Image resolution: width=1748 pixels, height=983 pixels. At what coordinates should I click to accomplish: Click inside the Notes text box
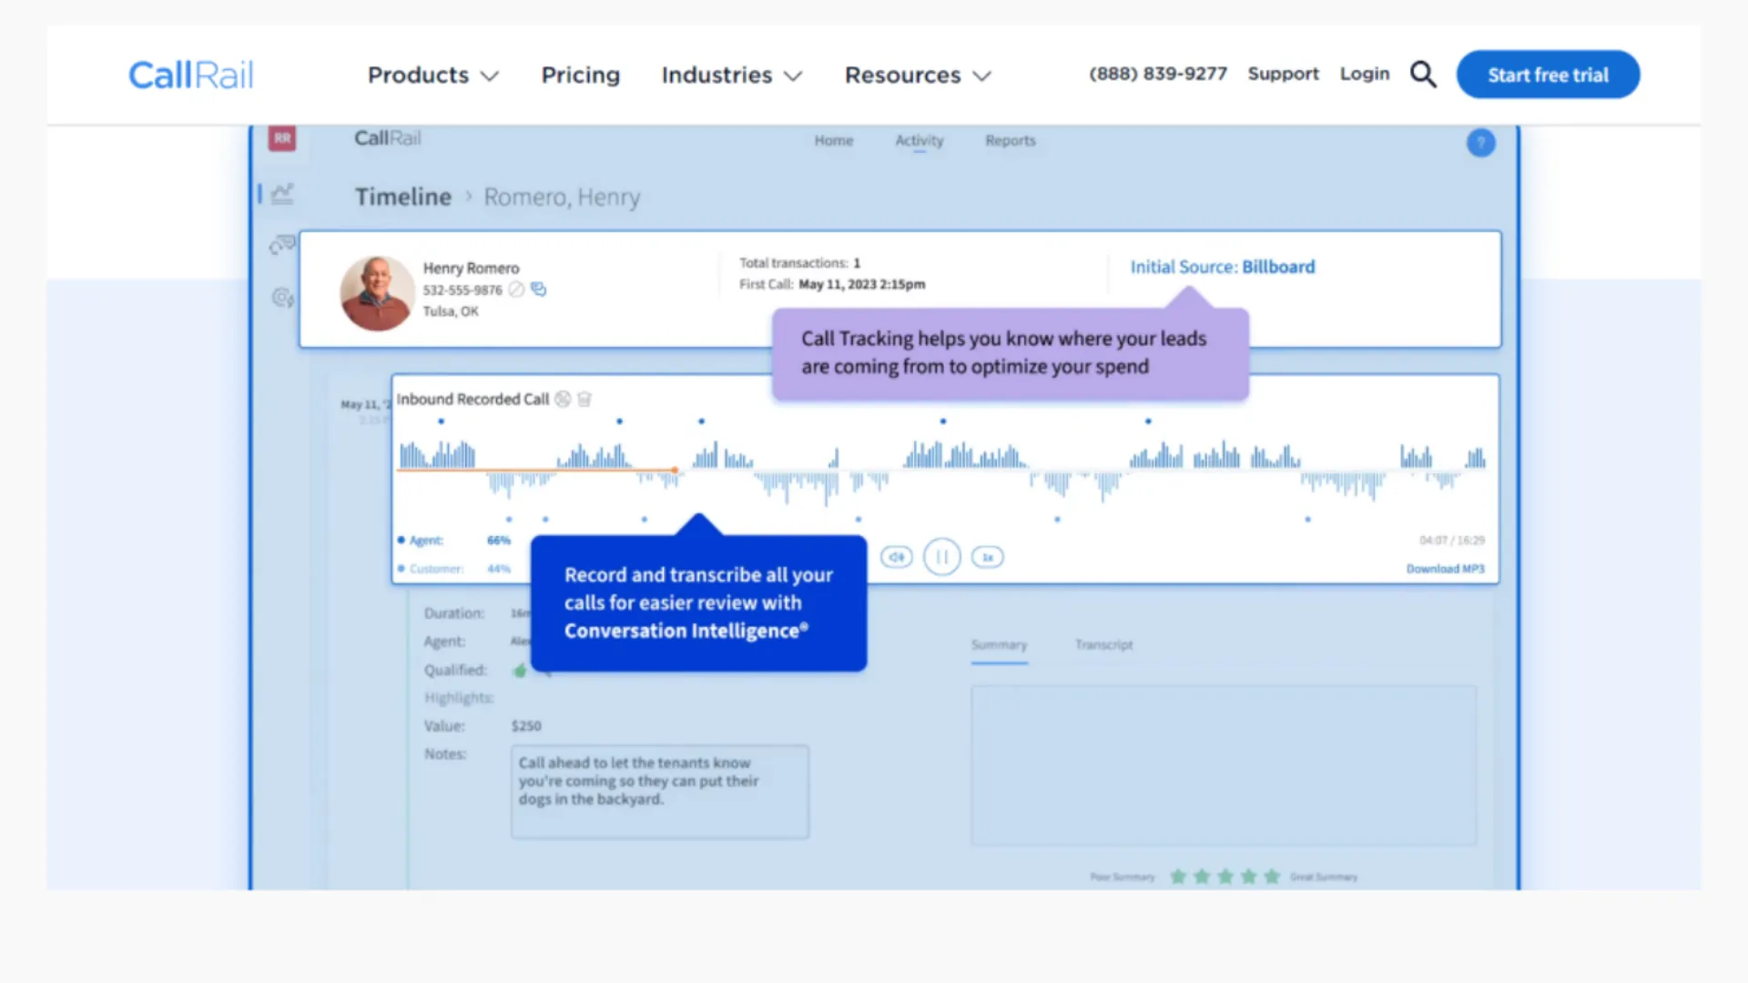pos(659,792)
